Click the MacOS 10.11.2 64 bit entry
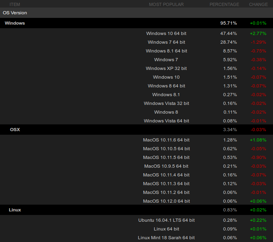 pyautogui.click(x=166, y=192)
